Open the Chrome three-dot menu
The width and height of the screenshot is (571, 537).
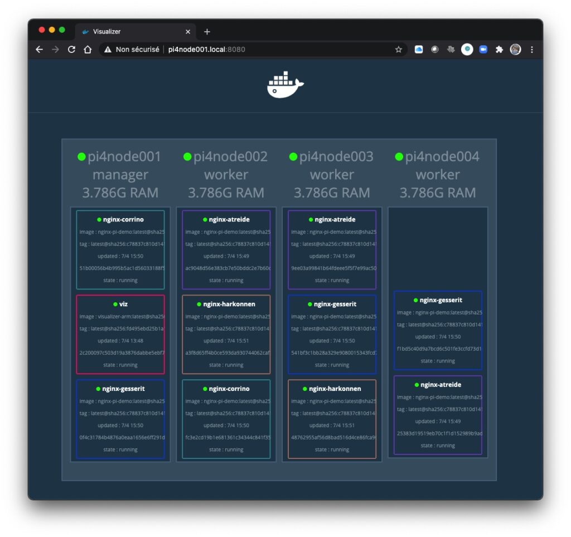click(532, 50)
